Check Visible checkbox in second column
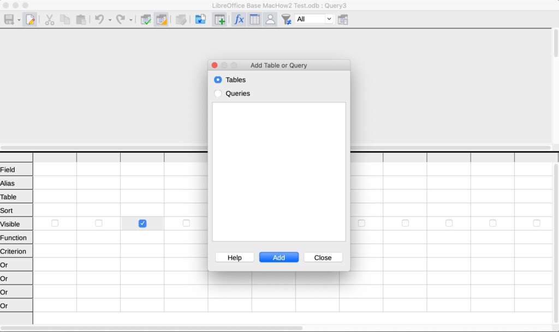This screenshot has height=332, width=559. point(99,223)
